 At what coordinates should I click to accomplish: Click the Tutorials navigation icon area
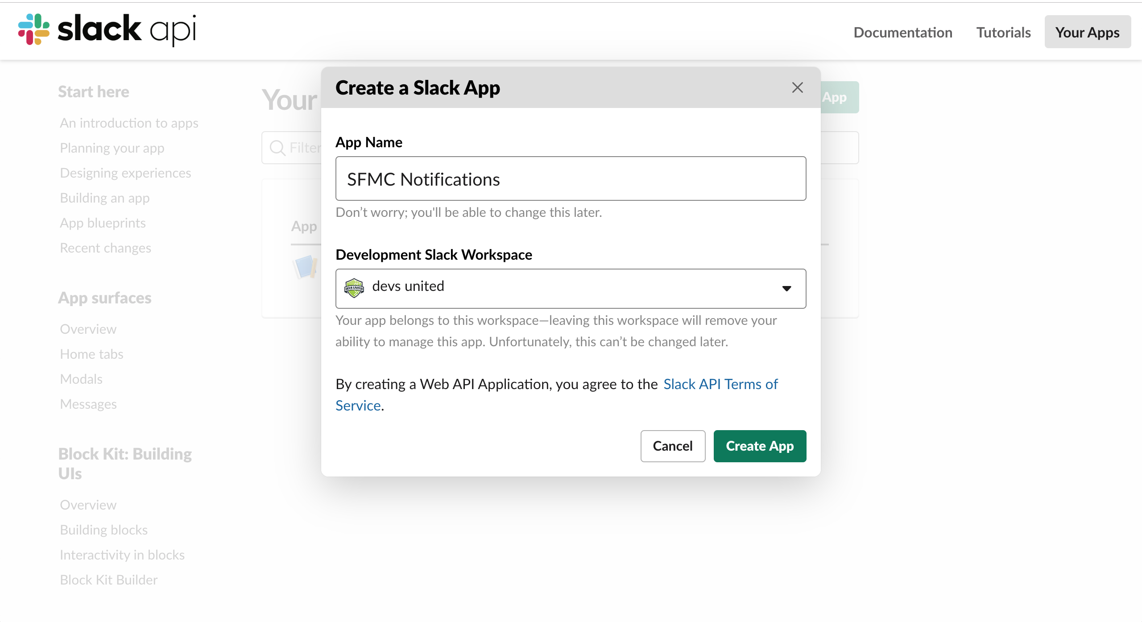[1004, 31]
